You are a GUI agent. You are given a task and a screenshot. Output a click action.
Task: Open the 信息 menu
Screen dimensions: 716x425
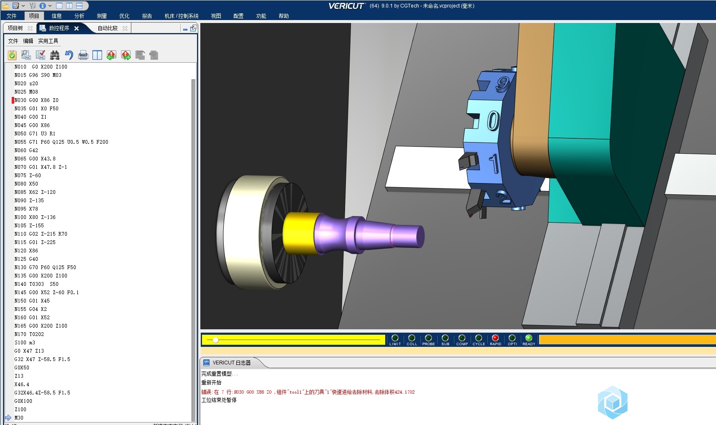point(56,16)
